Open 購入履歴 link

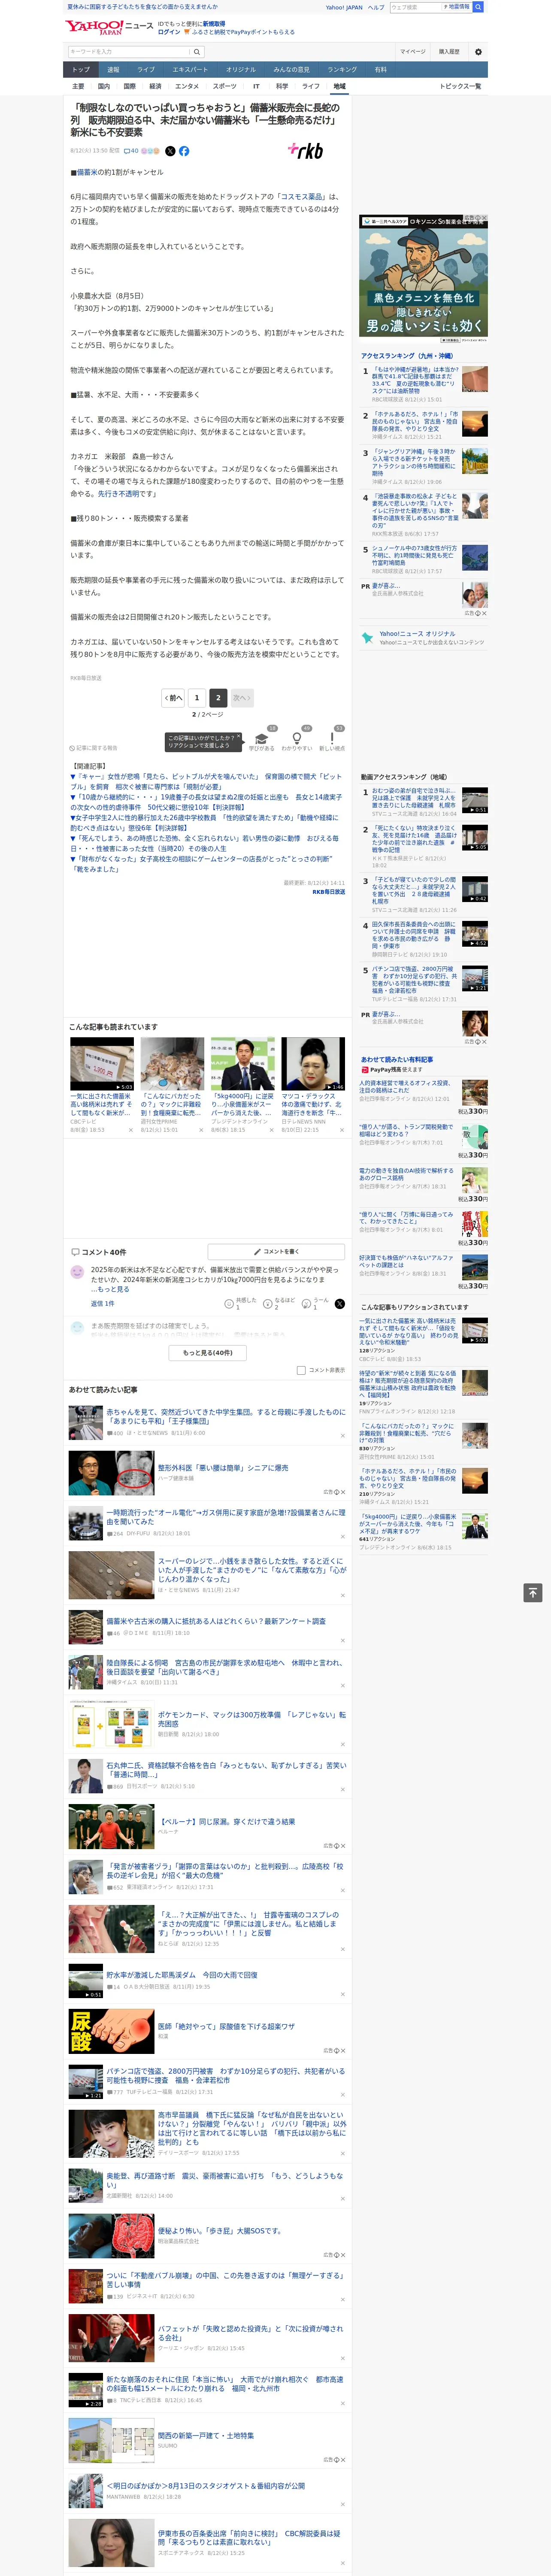coord(449,52)
